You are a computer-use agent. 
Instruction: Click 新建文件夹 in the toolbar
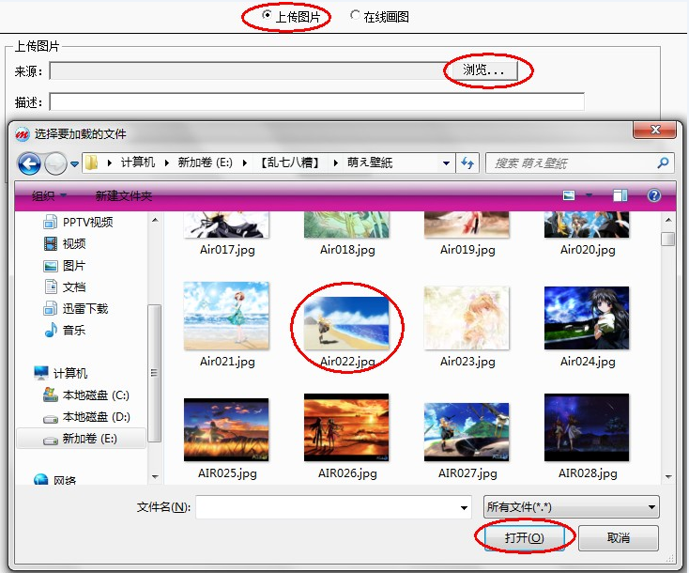(124, 195)
